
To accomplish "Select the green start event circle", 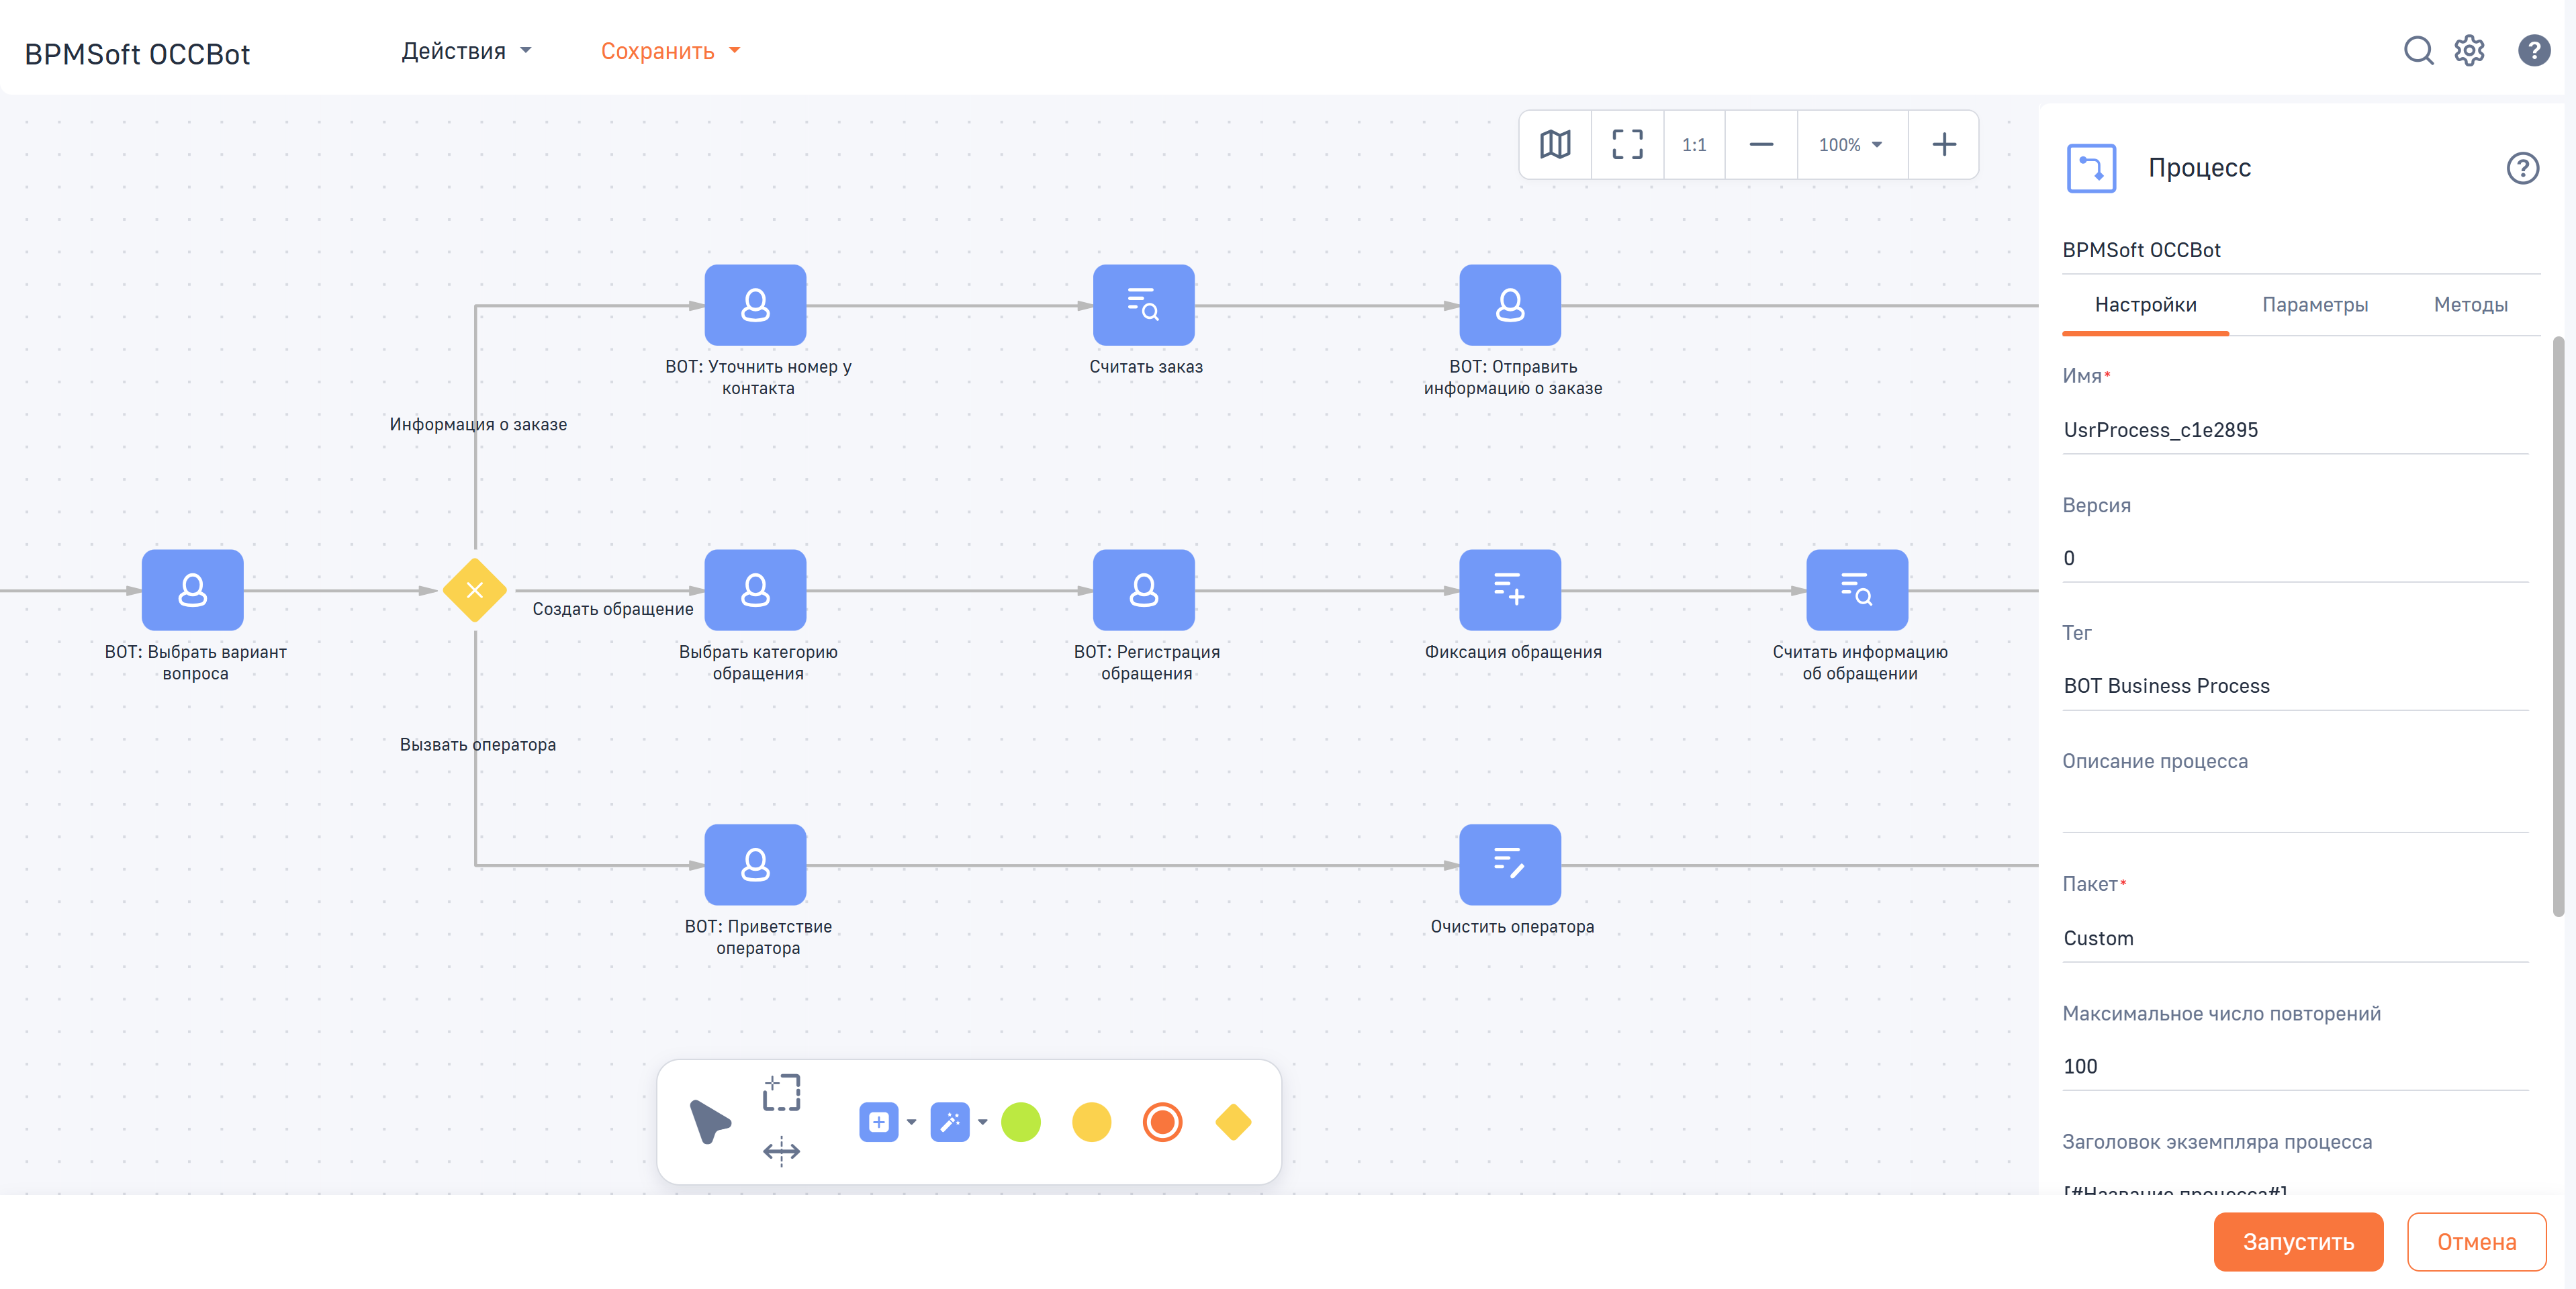I will click(1020, 1122).
